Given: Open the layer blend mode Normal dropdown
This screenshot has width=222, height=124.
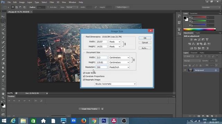Looking at the screenshot, I should 192,61.
